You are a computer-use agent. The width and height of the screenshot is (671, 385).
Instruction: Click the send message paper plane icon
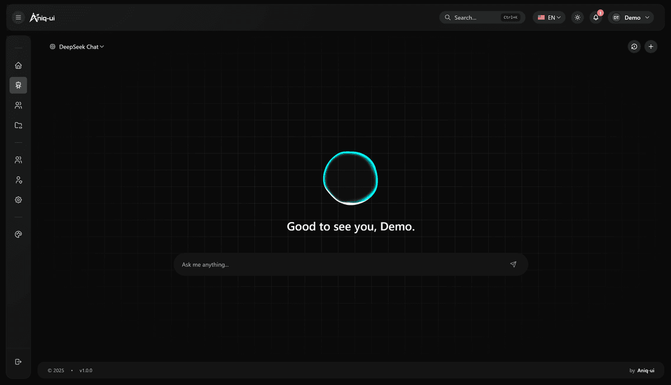[x=513, y=264]
